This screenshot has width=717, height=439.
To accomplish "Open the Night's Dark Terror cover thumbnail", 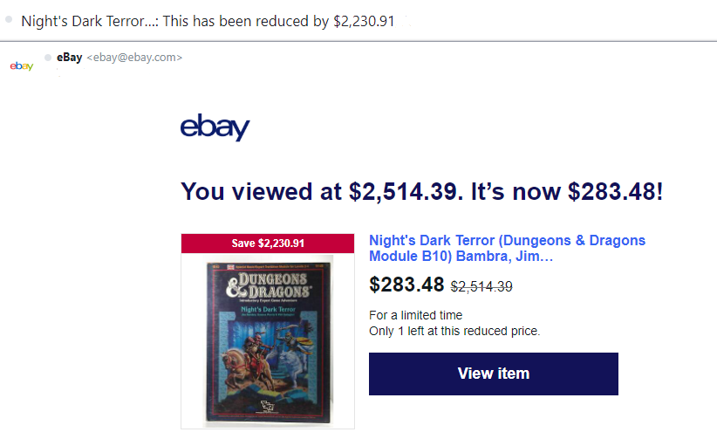I will tap(268, 340).
